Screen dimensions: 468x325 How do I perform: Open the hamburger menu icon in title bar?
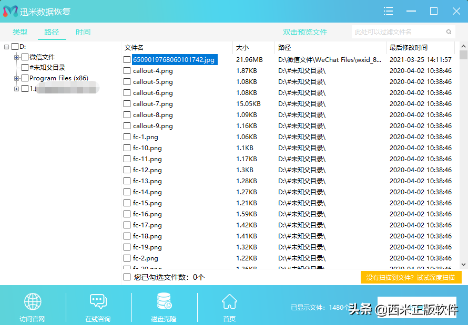point(389,11)
